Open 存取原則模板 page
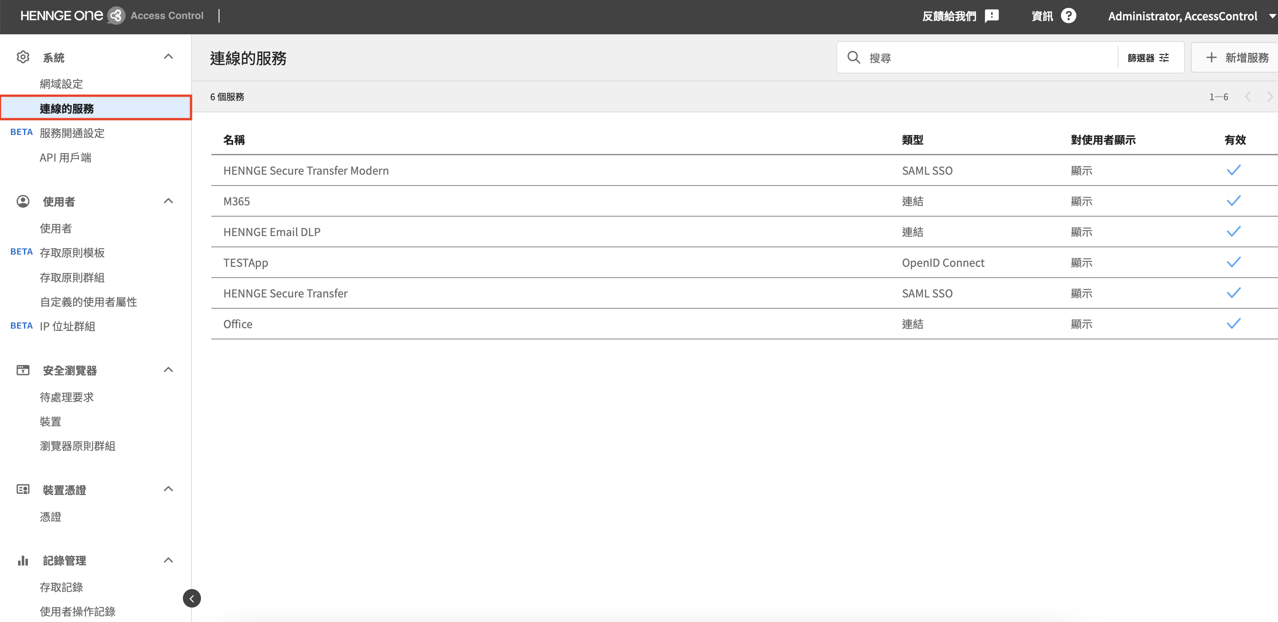The height and width of the screenshot is (622, 1278). (72, 252)
